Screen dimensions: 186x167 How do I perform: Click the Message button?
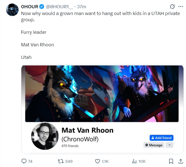click(x=154, y=145)
